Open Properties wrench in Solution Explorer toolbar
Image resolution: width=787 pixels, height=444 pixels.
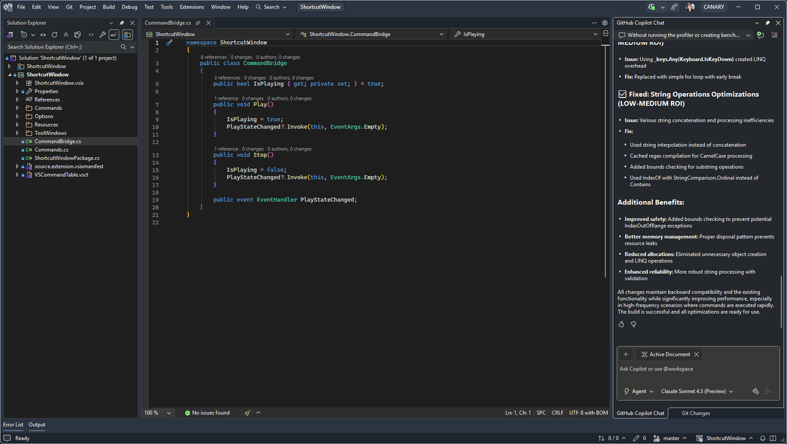[x=102, y=35]
